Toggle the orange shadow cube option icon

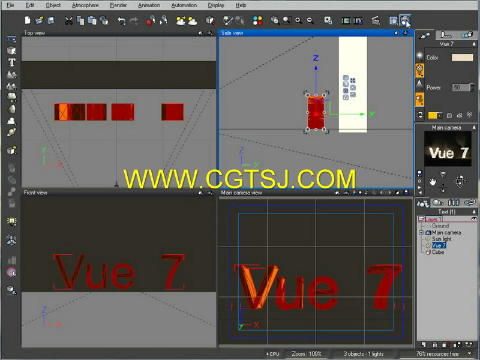coord(419,99)
